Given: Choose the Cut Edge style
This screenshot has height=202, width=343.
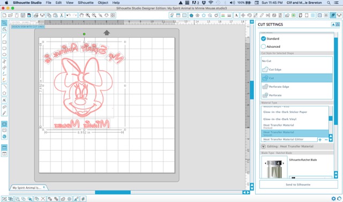Looking at the screenshot, I should tap(297, 69).
